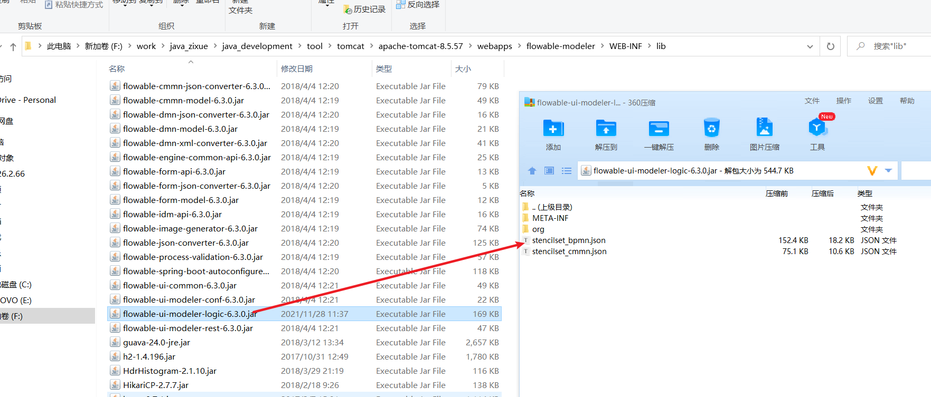Image resolution: width=931 pixels, height=397 pixels.
Task: Select Drive - Personal in the navigation pane
Action: 28,100
